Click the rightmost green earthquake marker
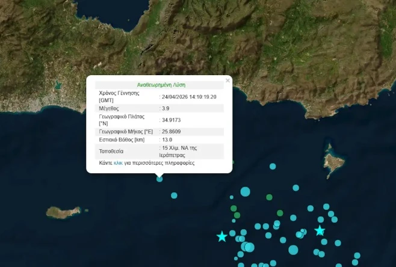This screenshot has height=267, width=396. pyautogui.click(x=279, y=213)
